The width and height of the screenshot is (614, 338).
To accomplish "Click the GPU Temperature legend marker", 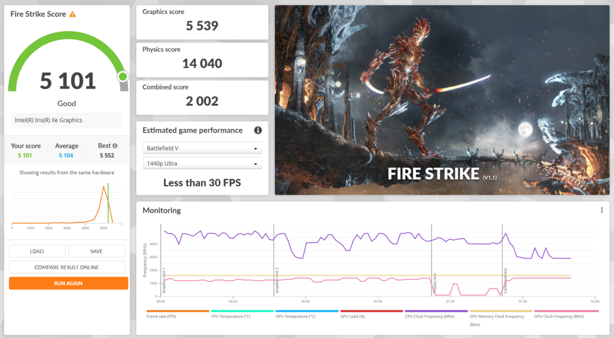I will [x=307, y=311].
